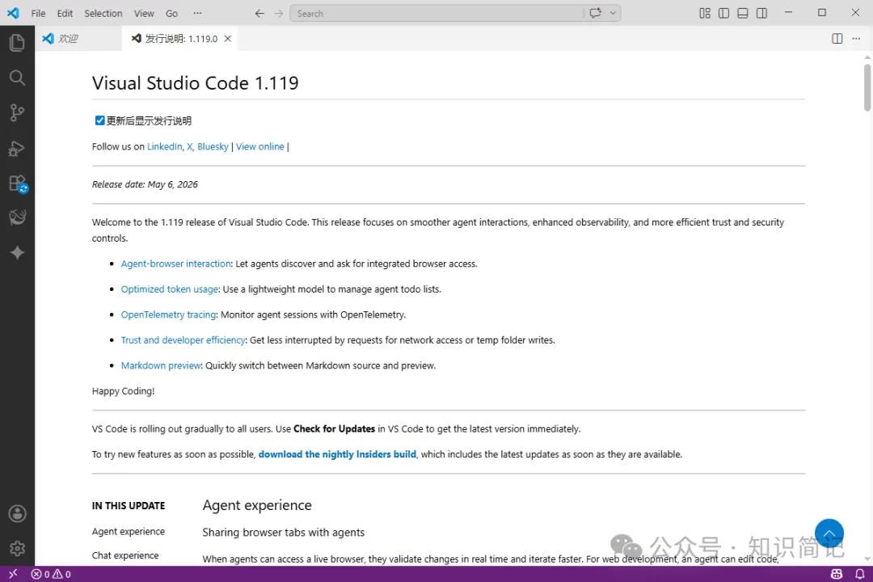Viewport: 873px width, 582px height.
Task: Open Accounts menu icon
Action: pos(17,513)
